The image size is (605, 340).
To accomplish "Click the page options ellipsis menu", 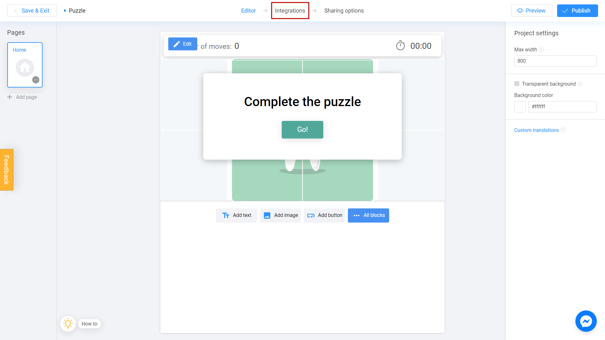I will (x=36, y=80).
